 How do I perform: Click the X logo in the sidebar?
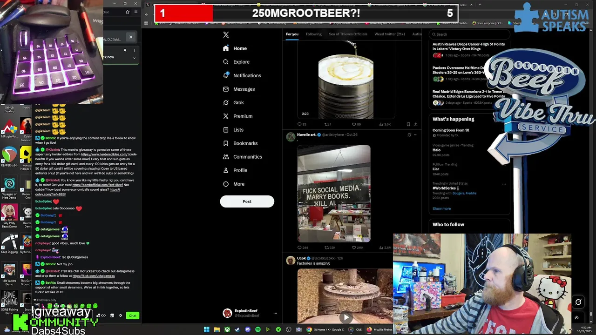pos(226,34)
